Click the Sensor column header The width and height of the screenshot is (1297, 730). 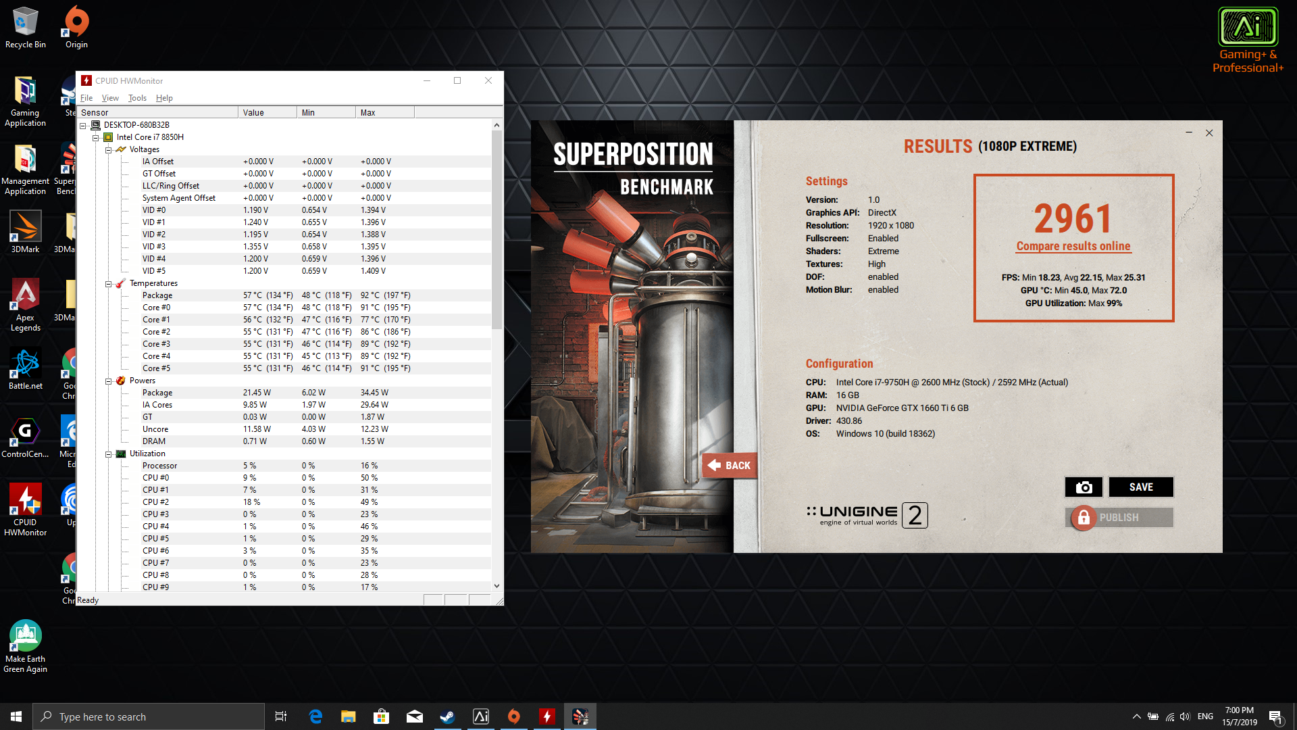click(x=157, y=112)
